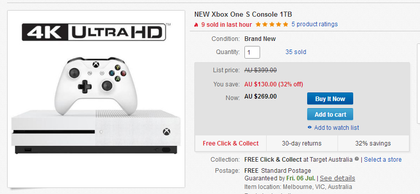Click the Collection info question mark icon
The image size is (420, 194).
coord(357,159)
